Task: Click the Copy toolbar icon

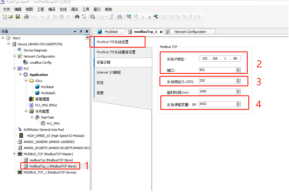Action: 55,17
